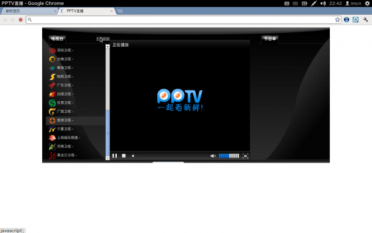Enter fullscreen mode in the player
372x233 pixels.
tap(245, 156)
